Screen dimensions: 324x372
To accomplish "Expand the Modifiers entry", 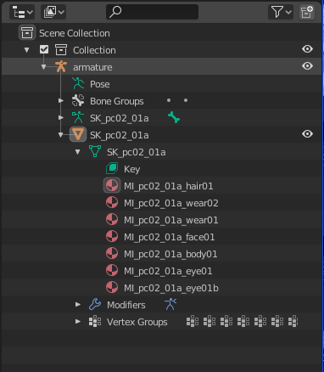I will pyautogui.click(x=78, y=305).
